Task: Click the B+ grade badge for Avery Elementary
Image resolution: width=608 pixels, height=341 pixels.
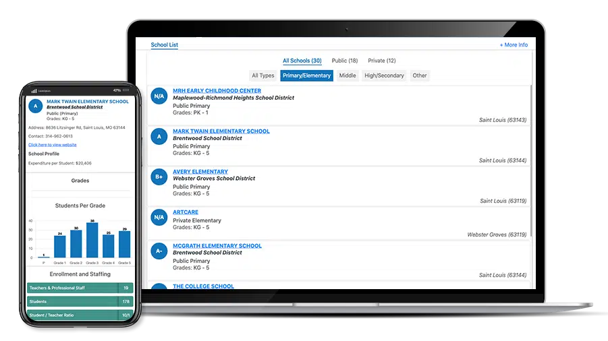Action: [x=159, y=177]
